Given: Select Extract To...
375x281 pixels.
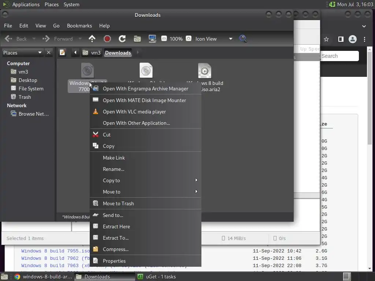Looking at the screenshot, I should (145, 238).
